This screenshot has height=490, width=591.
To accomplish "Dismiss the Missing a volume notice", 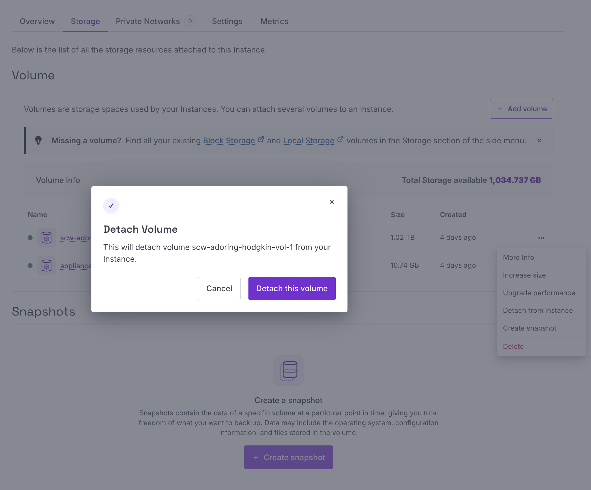I will [x=539, y=140].
